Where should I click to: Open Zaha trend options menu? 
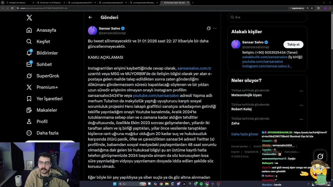(301, 119)
